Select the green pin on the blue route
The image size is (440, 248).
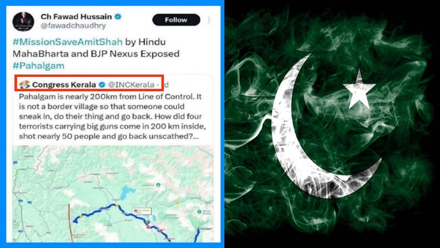(149, 222)
